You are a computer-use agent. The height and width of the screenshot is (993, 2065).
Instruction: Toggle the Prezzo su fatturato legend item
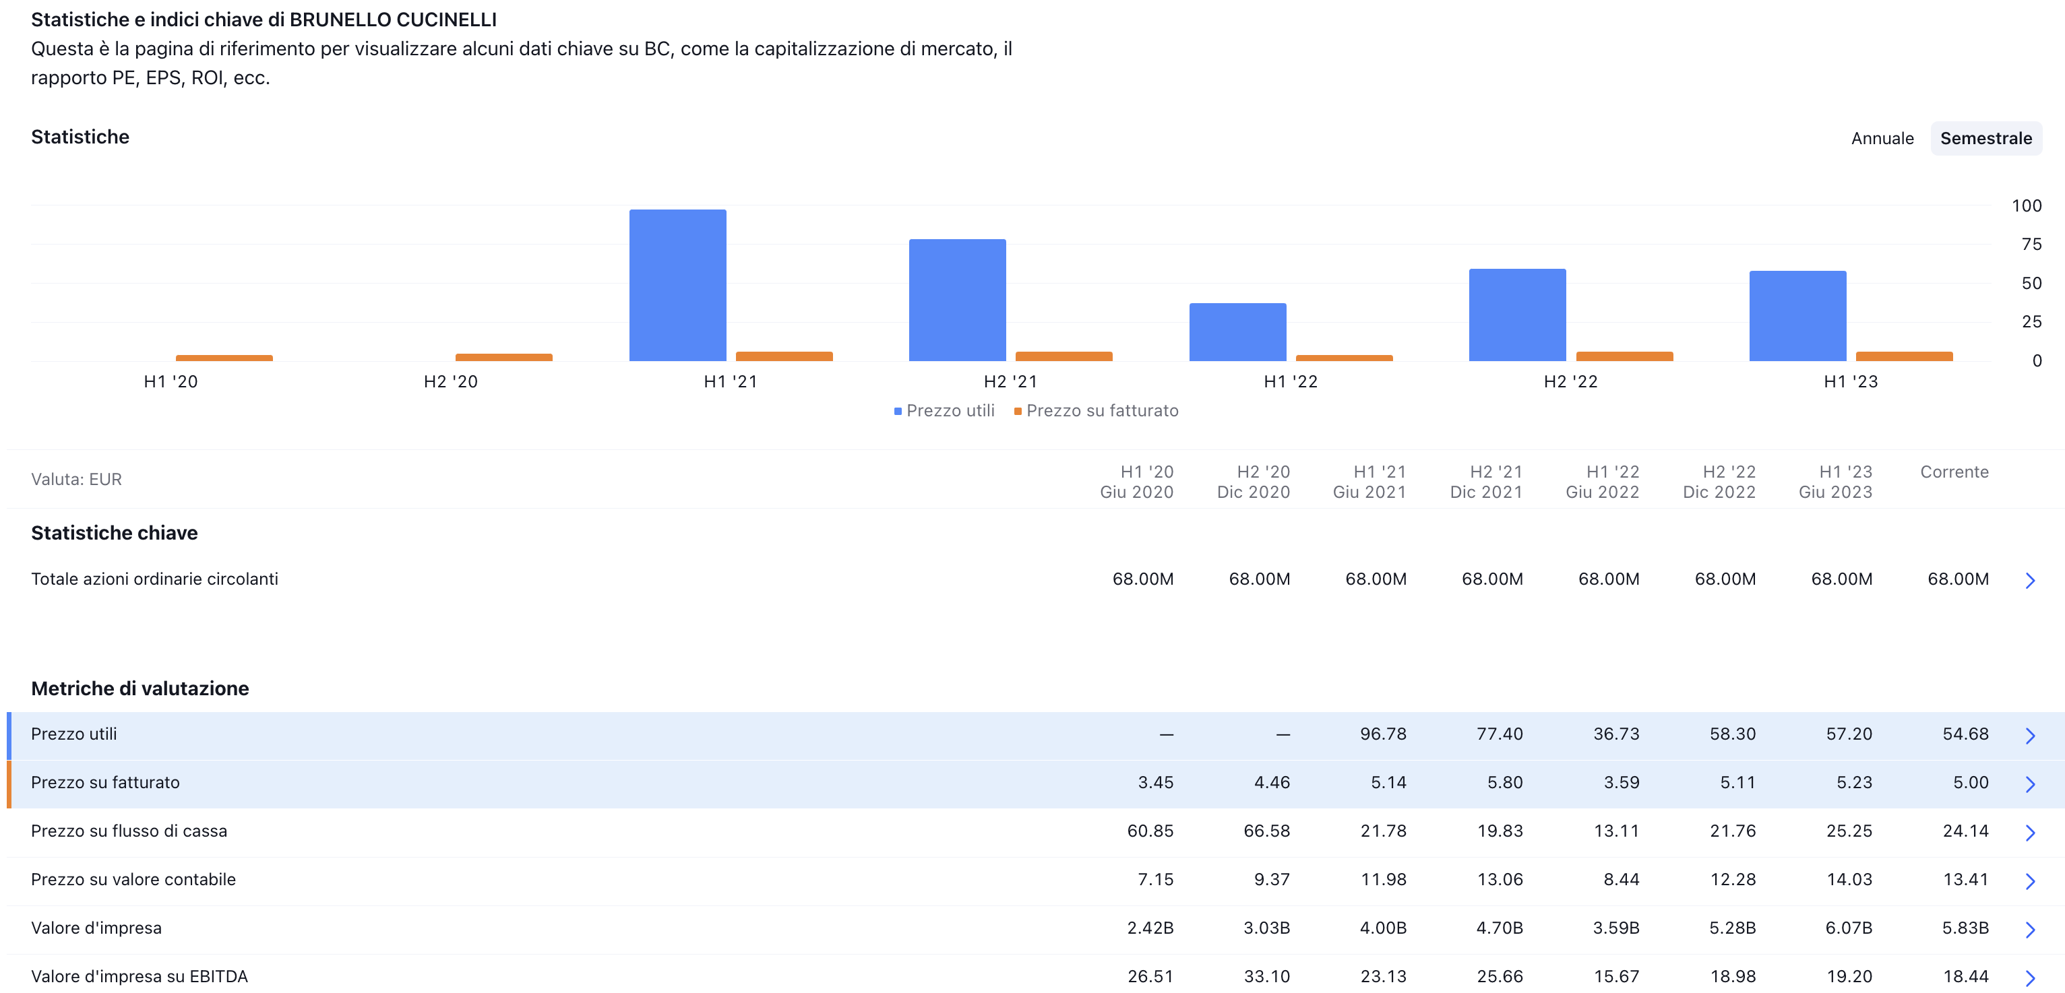click(x=1096, y=410)
